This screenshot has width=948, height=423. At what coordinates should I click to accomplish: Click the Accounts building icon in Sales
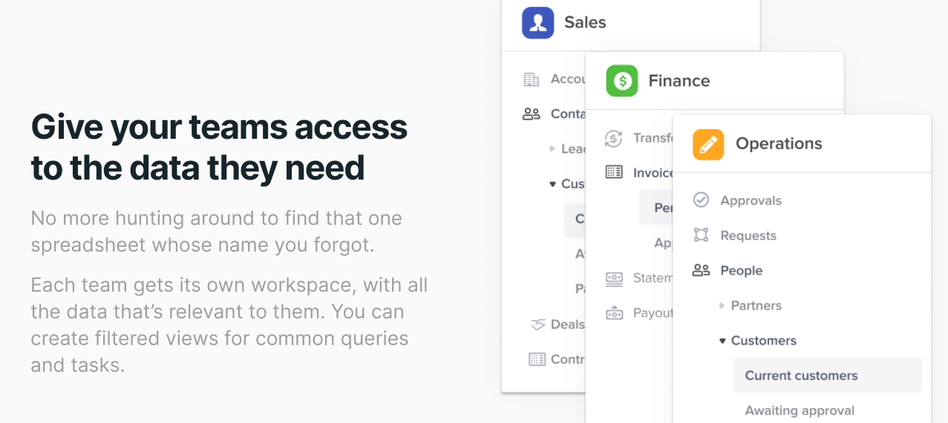pyautogui.click(x=532, y=79)
